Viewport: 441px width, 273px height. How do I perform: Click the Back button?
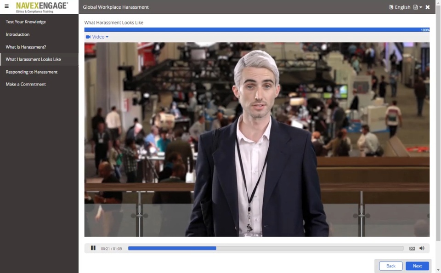pos(390,266)
